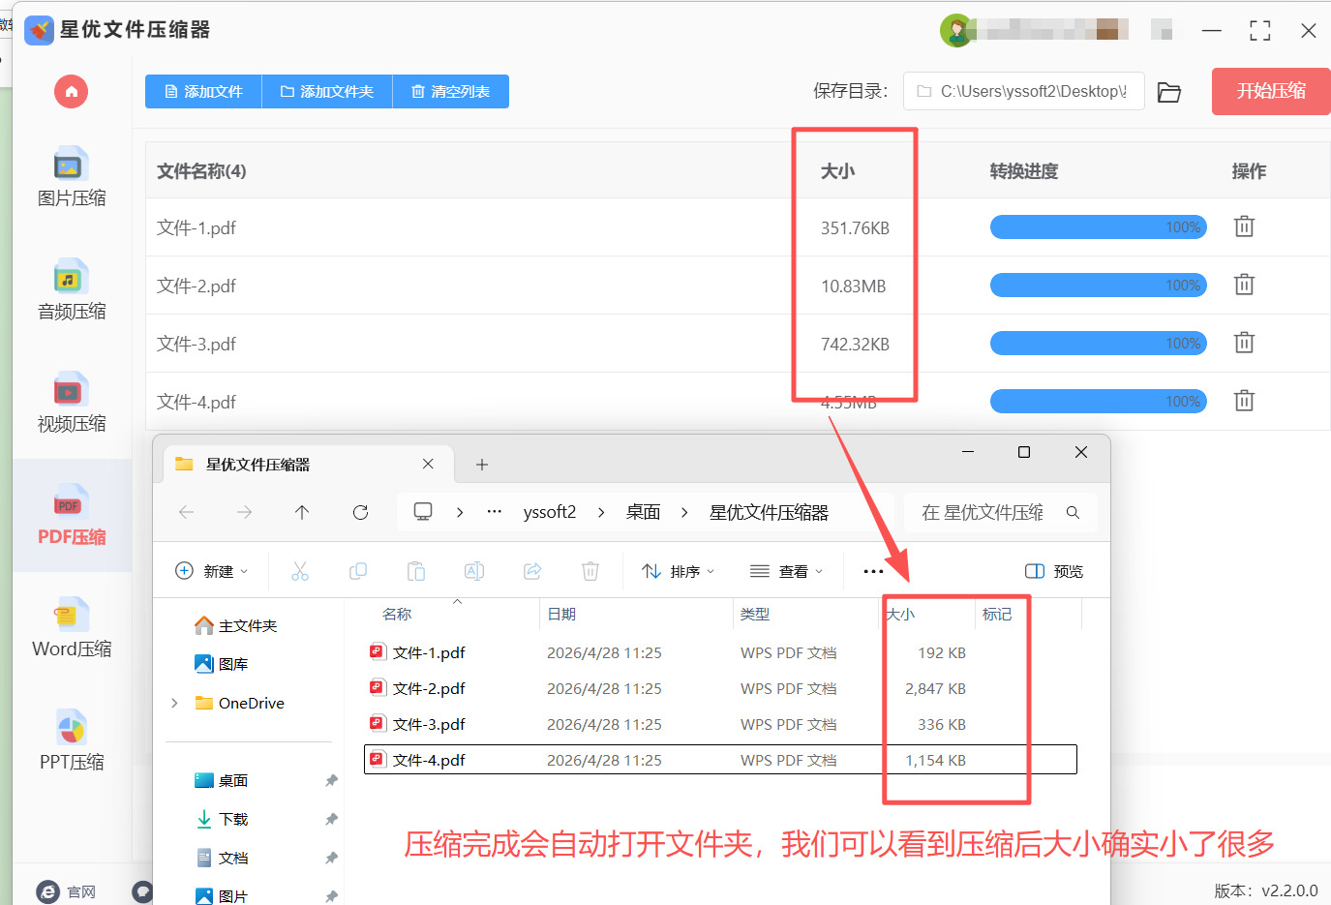Refresh the Explorer folder
This screenshot has width=1331, height=905.
[360, 512]
